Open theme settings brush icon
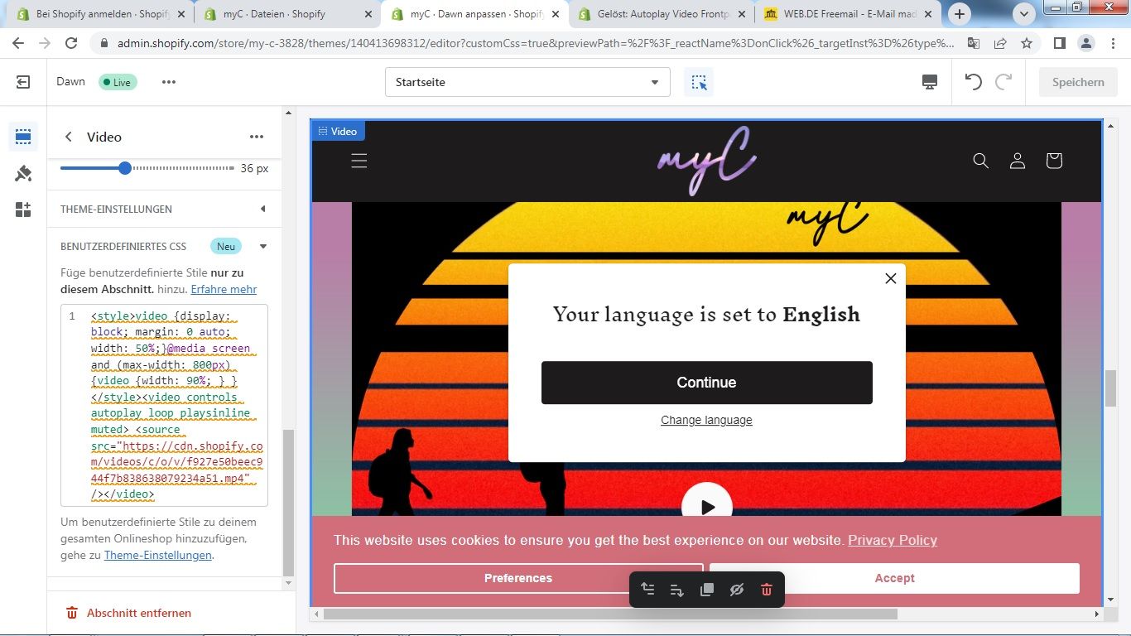The height and width of the screenshot is (636, 1131). click(x=23, y=173)
